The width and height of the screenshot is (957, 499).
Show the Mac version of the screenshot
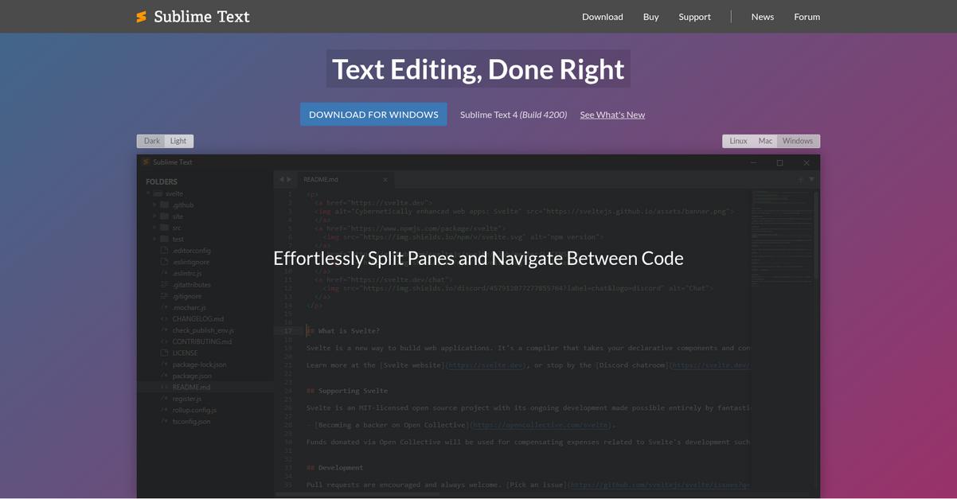tap(765, 141)
